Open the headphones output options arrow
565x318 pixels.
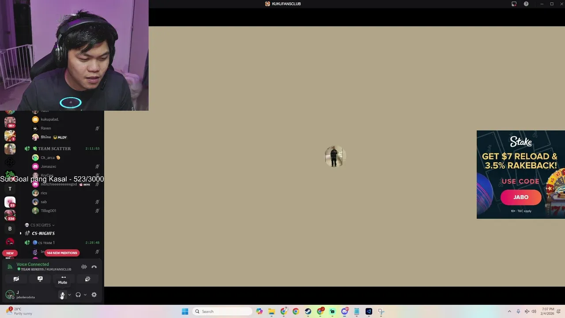point(85,295)
